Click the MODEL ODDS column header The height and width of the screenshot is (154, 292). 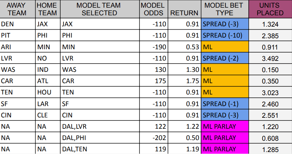point(152,9)
